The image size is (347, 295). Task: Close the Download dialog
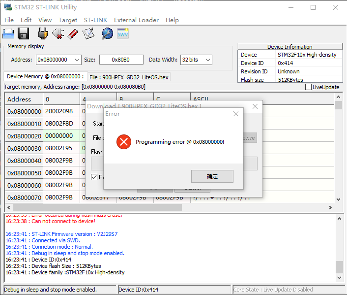click(x=255, y=106)
